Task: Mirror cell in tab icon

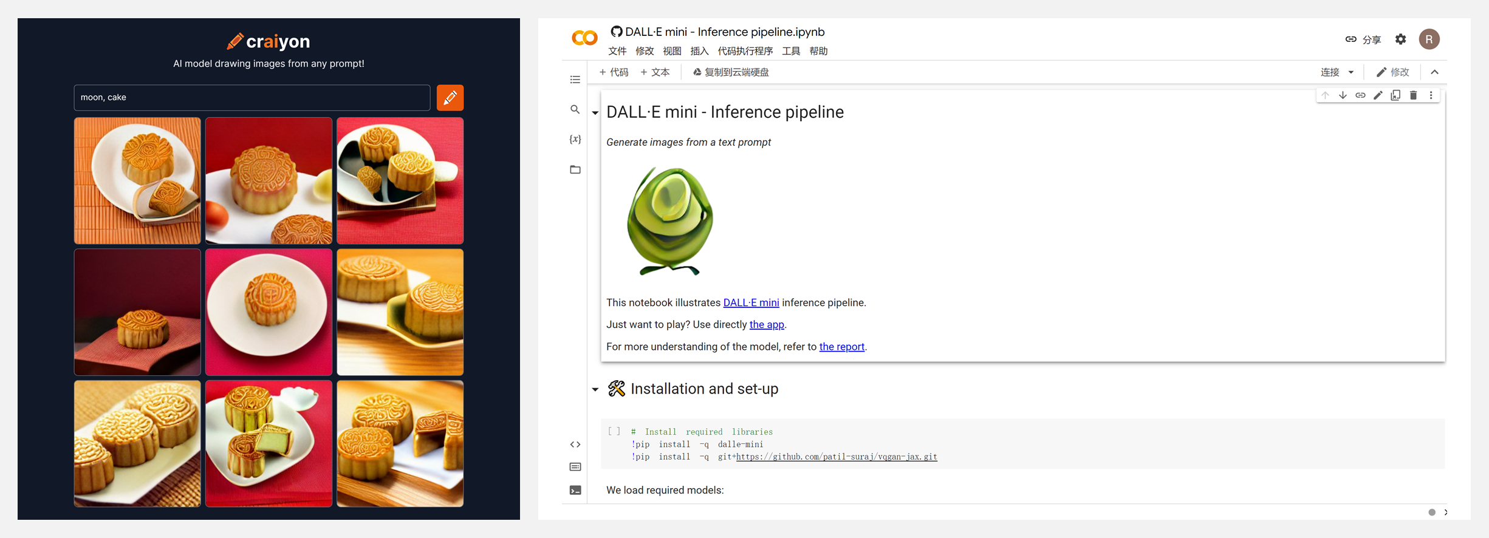Action: tap(1395, 95)
